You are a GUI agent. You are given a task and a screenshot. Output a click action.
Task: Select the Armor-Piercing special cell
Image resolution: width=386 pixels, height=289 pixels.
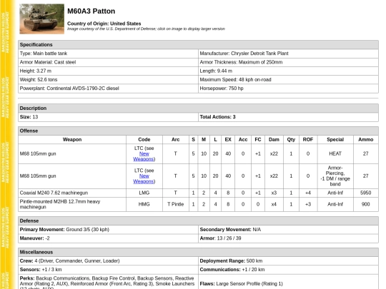pos(335,176)
